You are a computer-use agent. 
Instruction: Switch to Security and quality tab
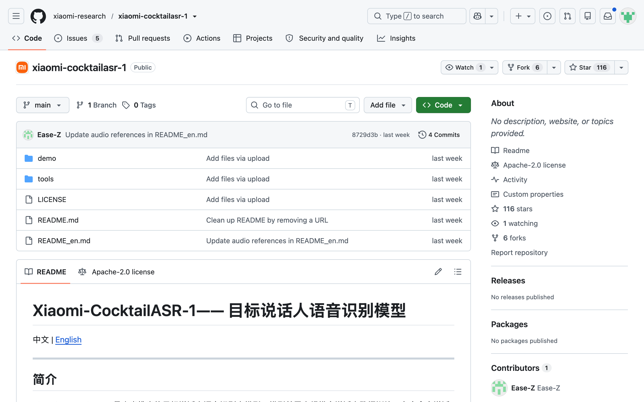click(x=325, y=38)
